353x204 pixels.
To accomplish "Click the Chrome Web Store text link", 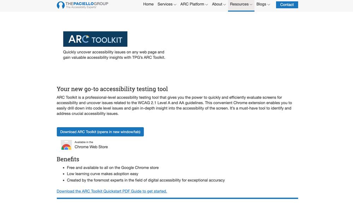I will pyautogui.click(x=91, y=147).
